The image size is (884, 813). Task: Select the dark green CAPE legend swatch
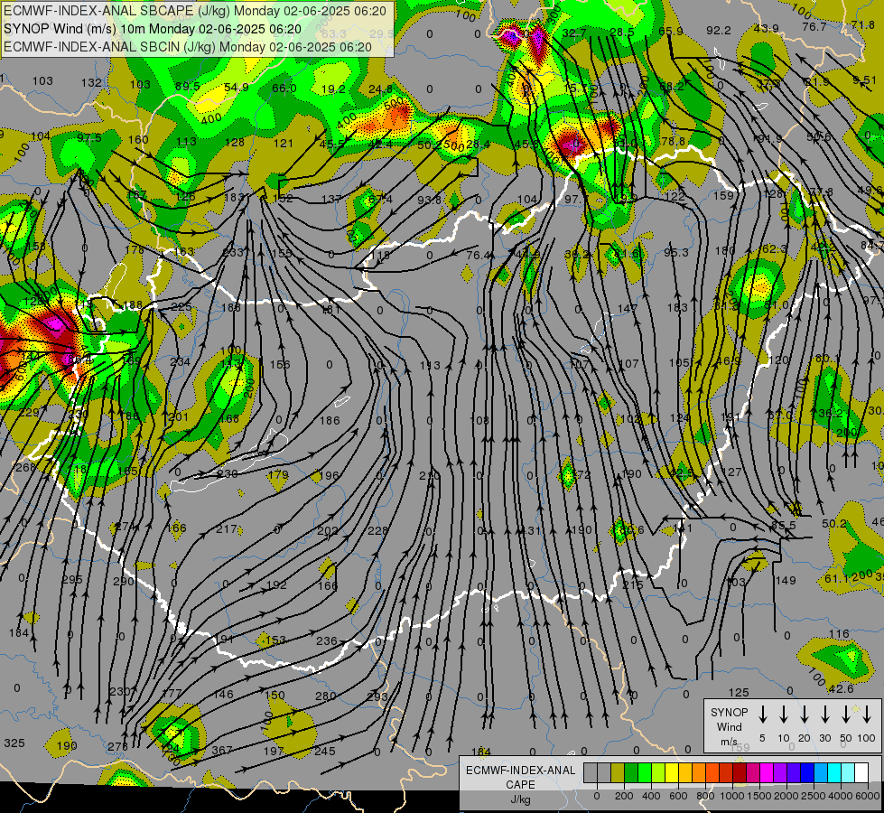click(631, 772)
